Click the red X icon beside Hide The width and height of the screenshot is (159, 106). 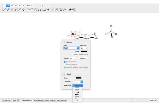18,100
